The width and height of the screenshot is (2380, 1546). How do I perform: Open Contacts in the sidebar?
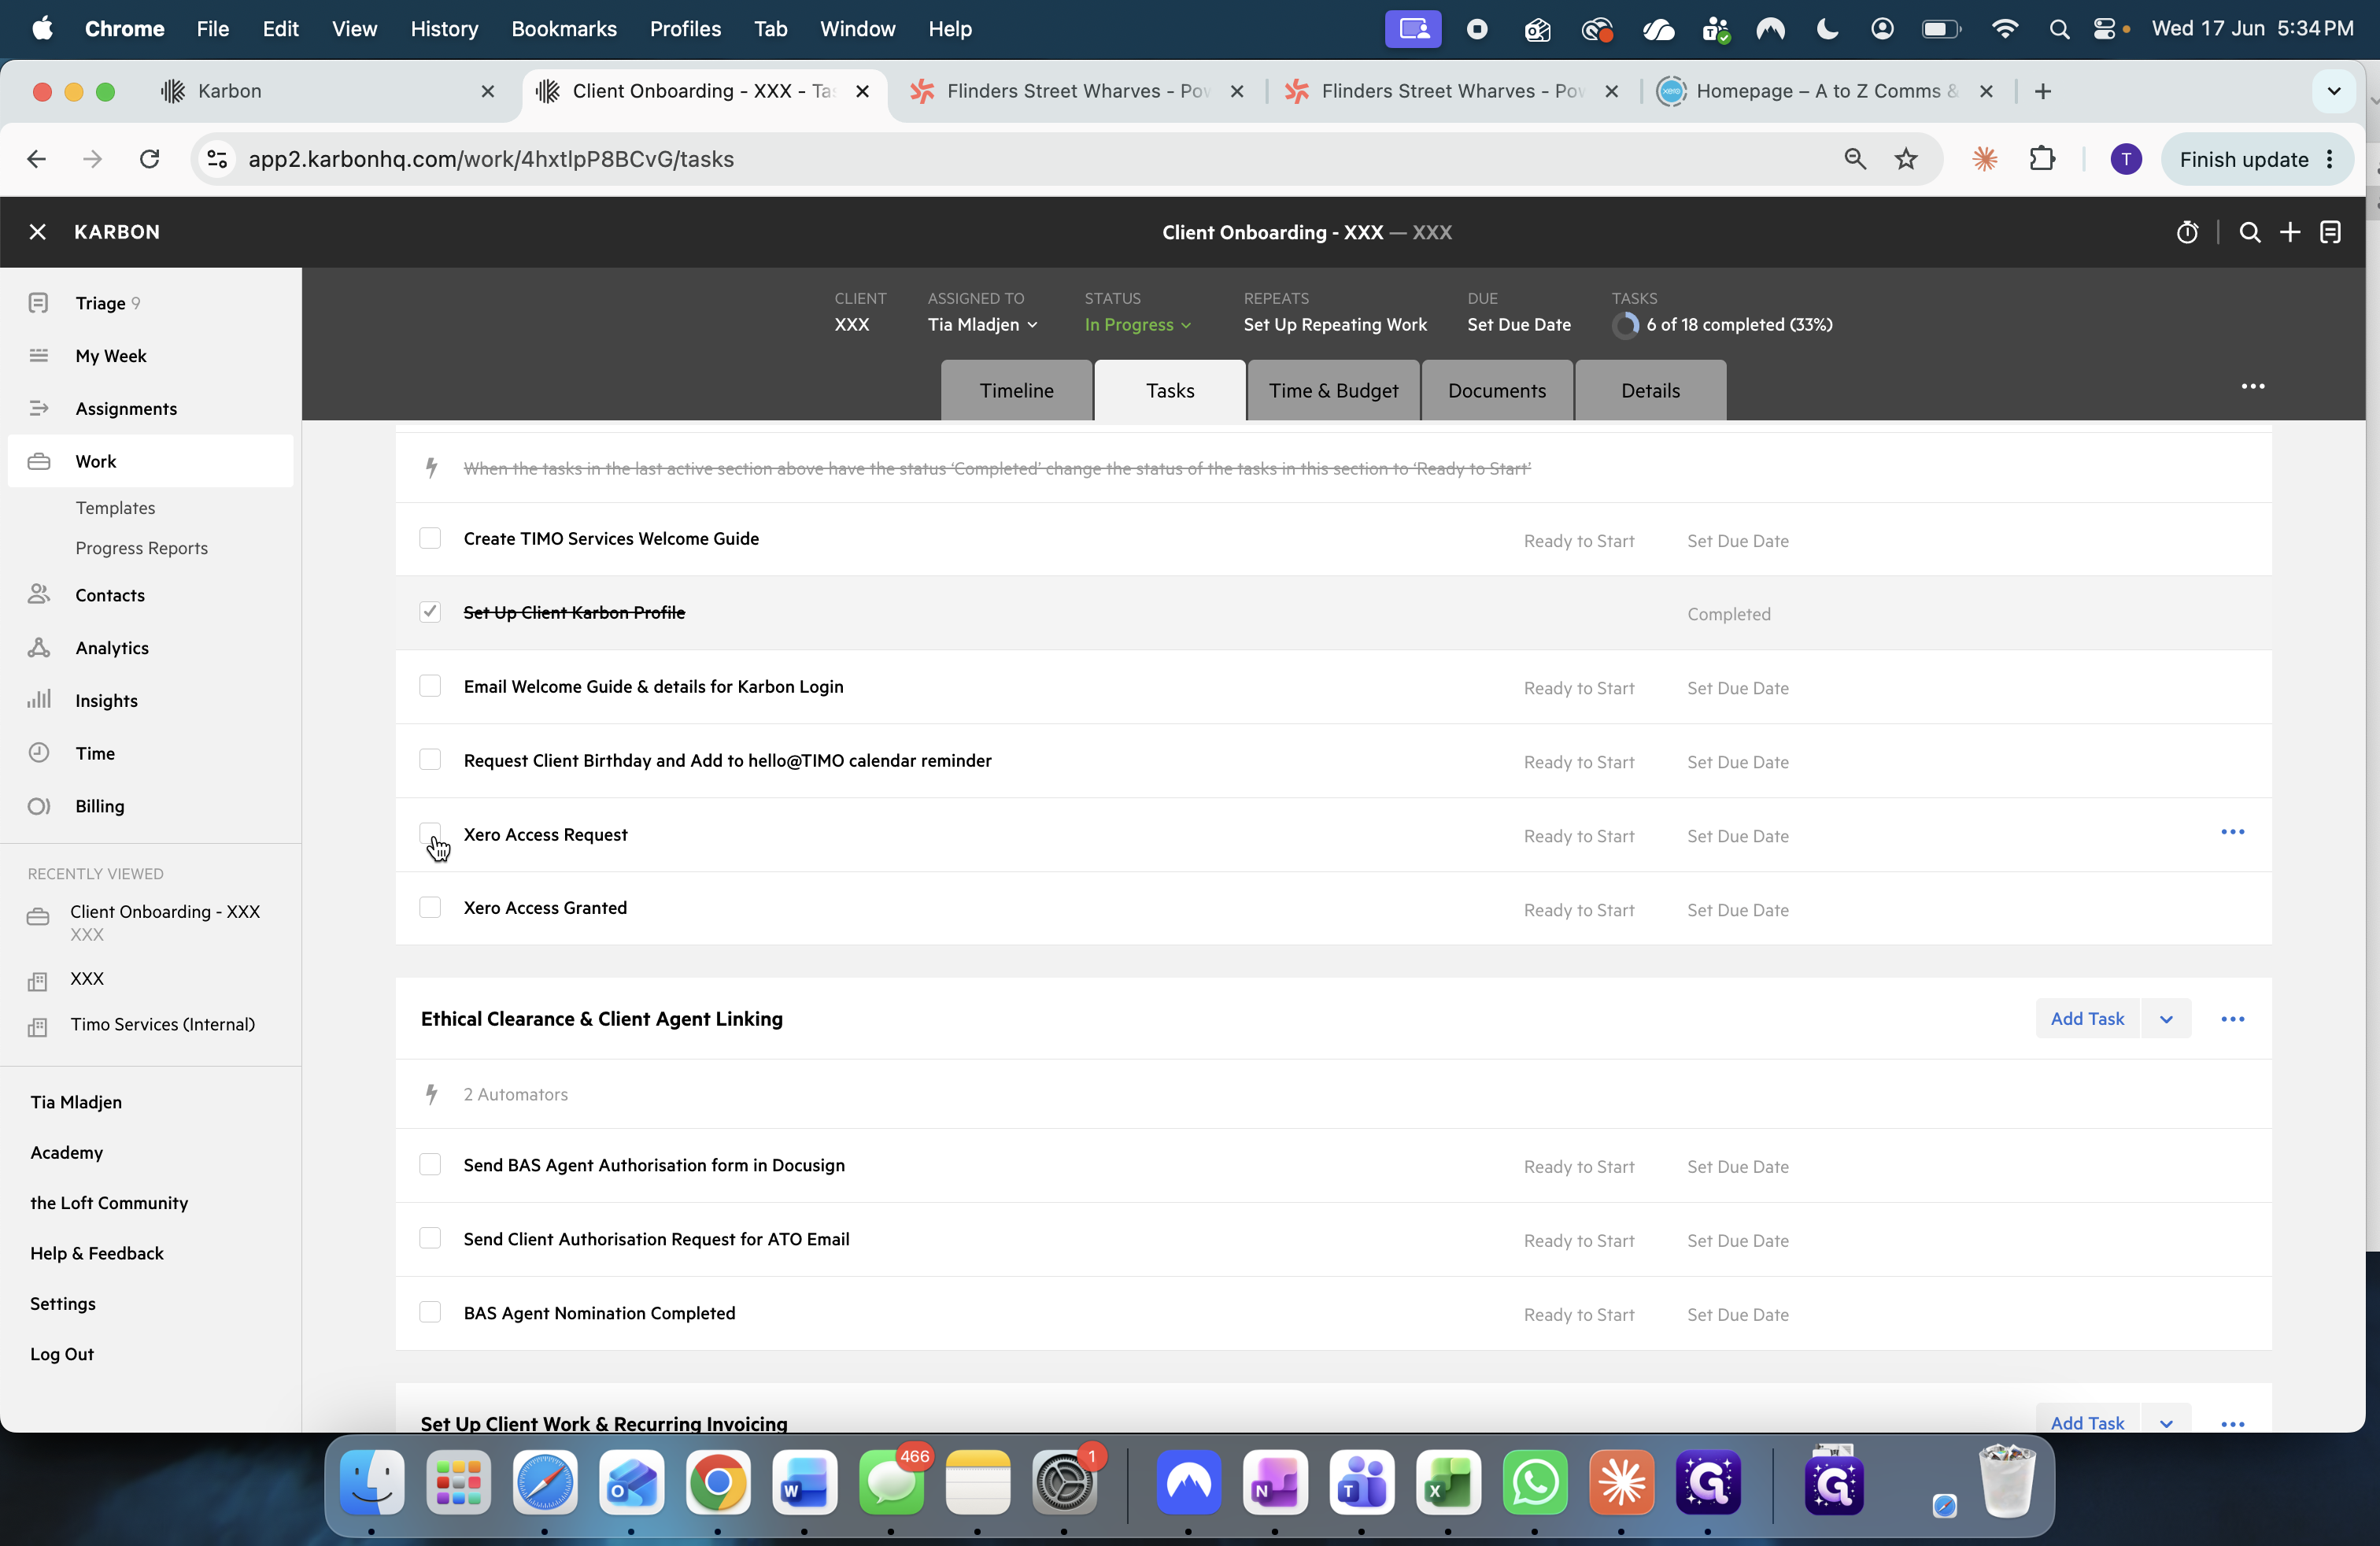click(150, 595)
